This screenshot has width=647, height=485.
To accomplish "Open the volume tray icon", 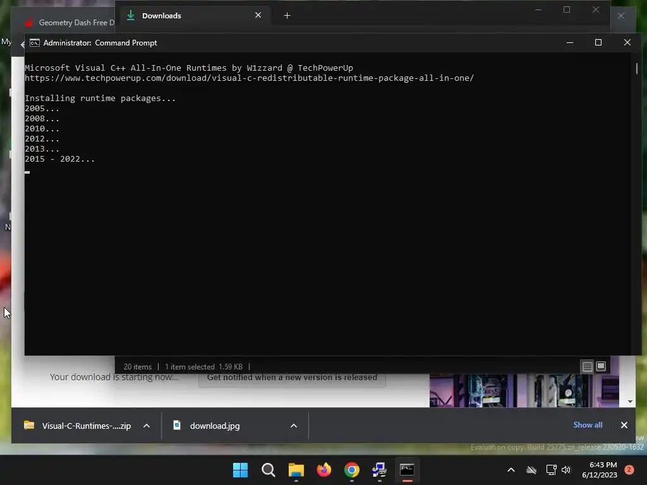I will [x=566, y=470].
